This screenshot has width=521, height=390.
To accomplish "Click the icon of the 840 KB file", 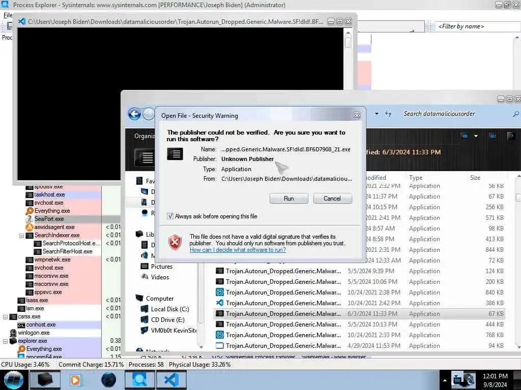I will 220,292.
